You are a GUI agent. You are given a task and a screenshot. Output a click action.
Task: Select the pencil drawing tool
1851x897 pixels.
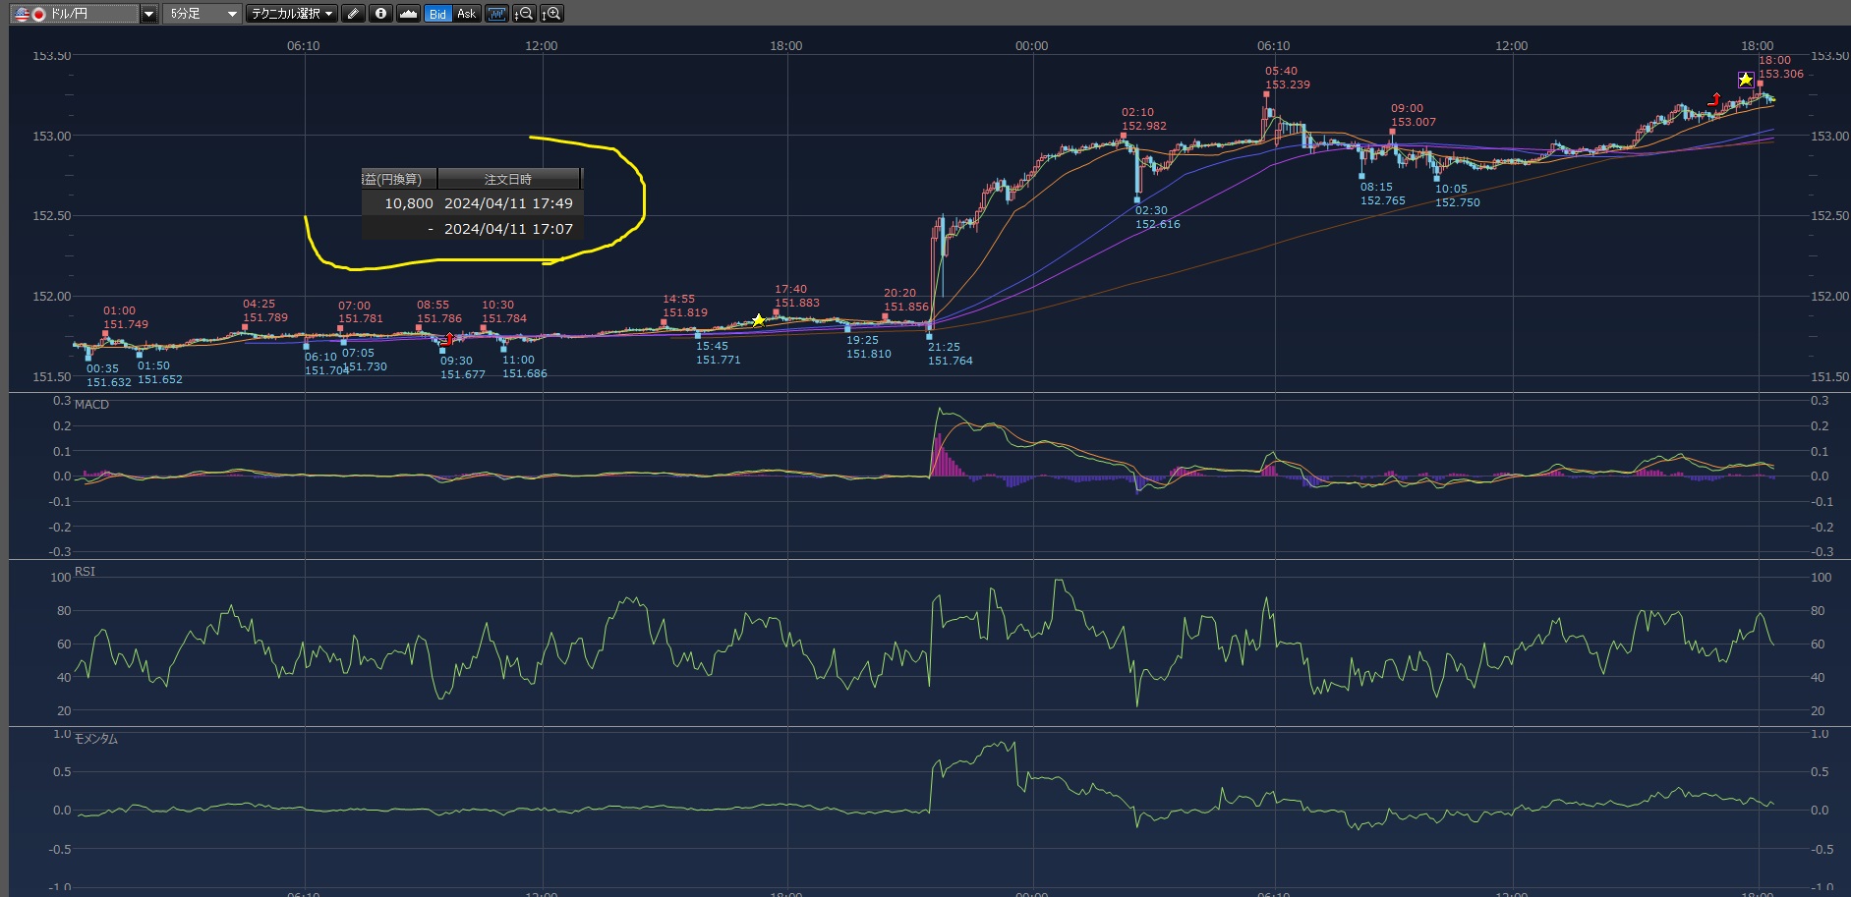[354, 14]
